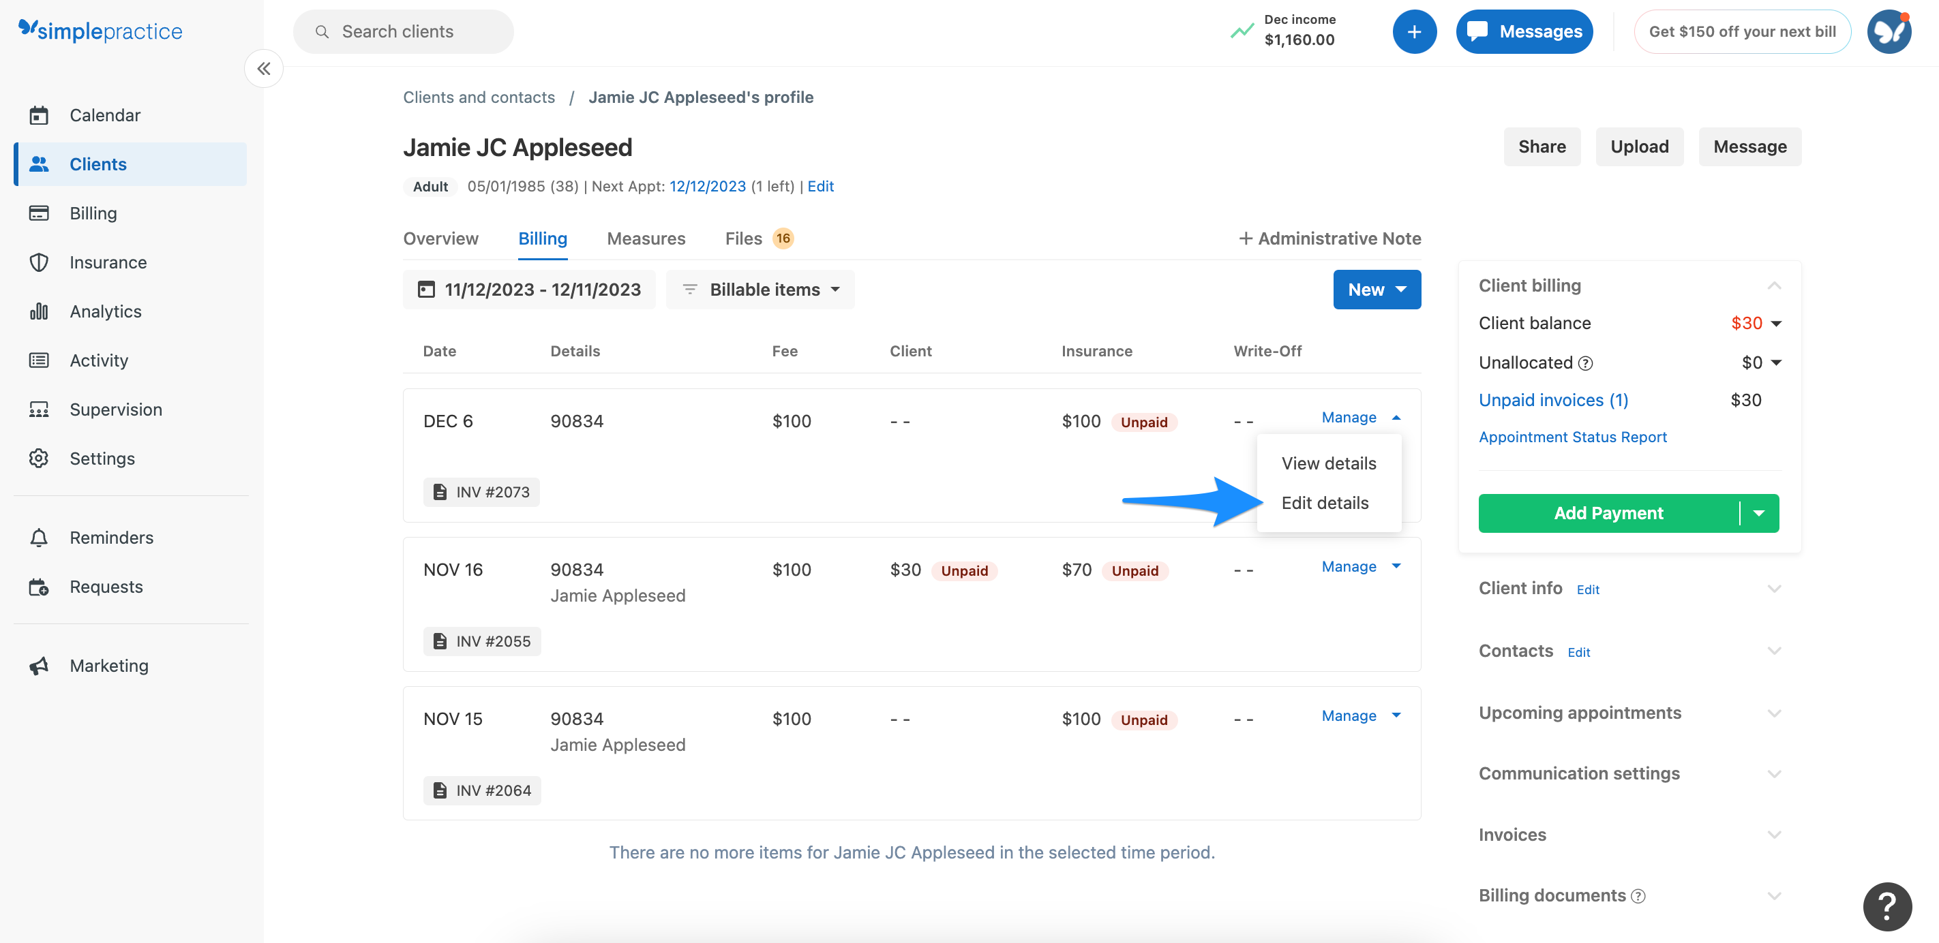
Task: Open the Add Payment dropdown arrow
Action: [1758, 514]
